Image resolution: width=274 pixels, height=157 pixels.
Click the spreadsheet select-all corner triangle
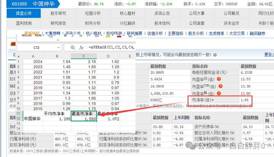18,56
